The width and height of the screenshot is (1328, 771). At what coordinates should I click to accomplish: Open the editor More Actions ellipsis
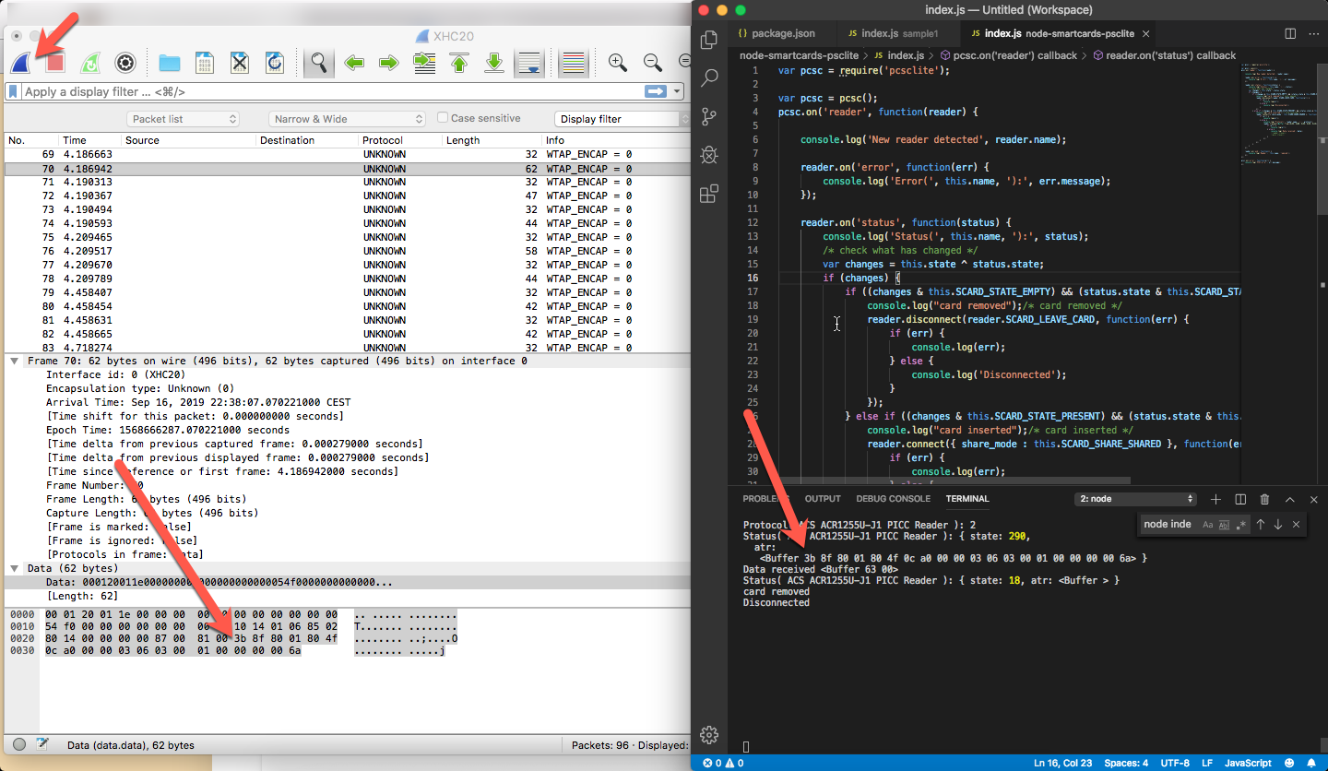tap(1313, 33)
